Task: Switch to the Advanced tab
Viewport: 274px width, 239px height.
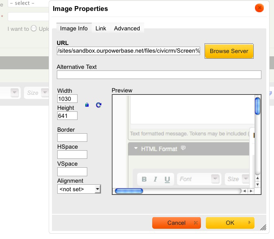Action: pyautogui.click(x=127, y=28)
